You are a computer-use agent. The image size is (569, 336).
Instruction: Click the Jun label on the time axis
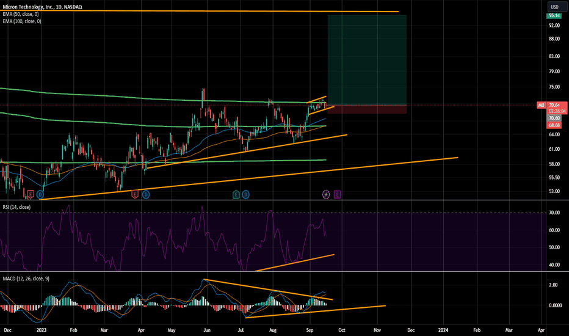207,330
